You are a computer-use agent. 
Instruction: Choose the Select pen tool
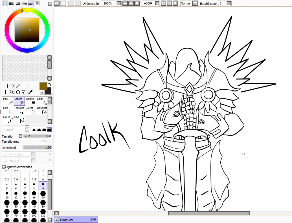[30, 110]
